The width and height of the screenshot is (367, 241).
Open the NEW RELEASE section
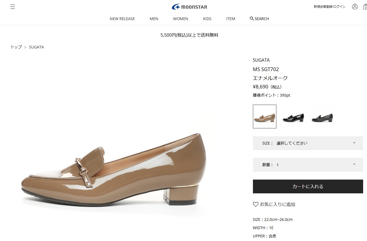pyautogui.click(x=122, y=18)
